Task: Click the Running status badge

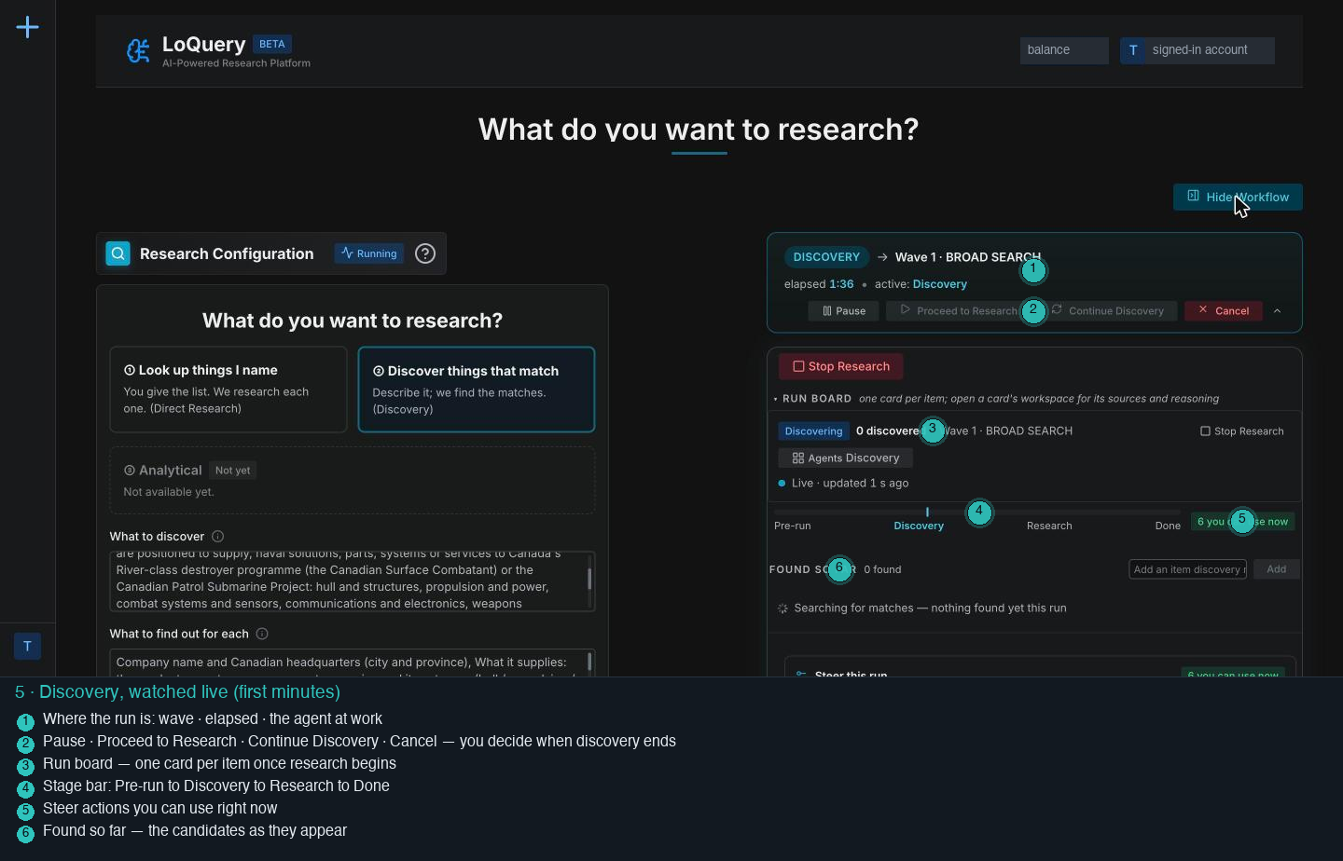Action: (369, 253)
